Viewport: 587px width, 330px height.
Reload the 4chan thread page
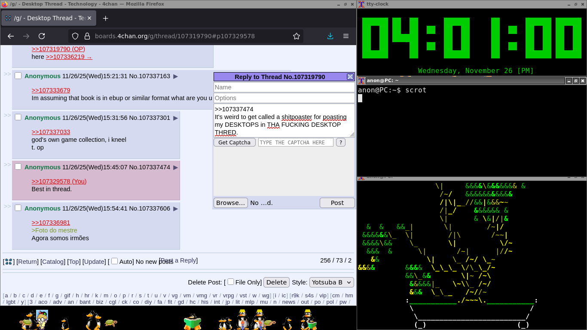(42, 36)
